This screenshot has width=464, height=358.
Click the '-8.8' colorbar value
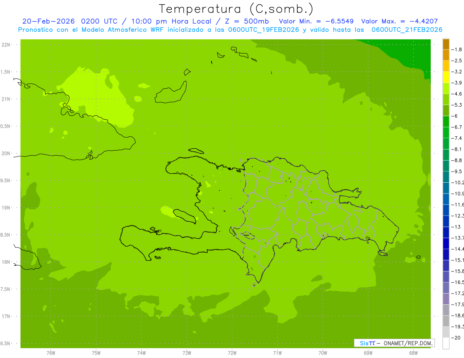coord(457,160)
